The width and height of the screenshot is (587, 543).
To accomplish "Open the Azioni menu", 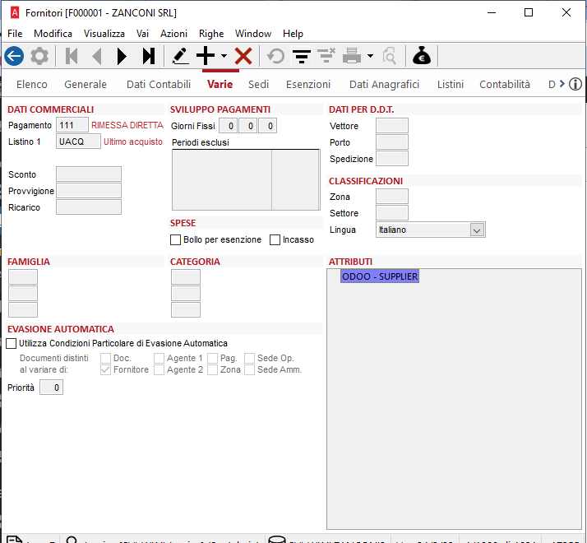I will (173, 34).
